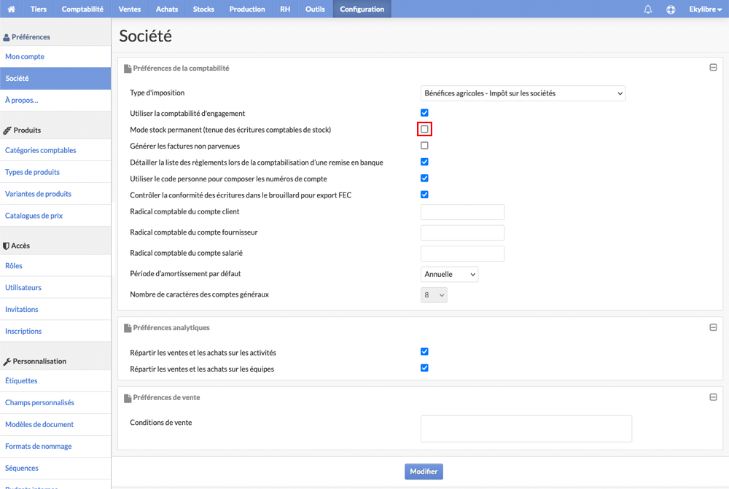Enable Mode stock permanent checkbox

pyautogui.click(x=424, y=129)
